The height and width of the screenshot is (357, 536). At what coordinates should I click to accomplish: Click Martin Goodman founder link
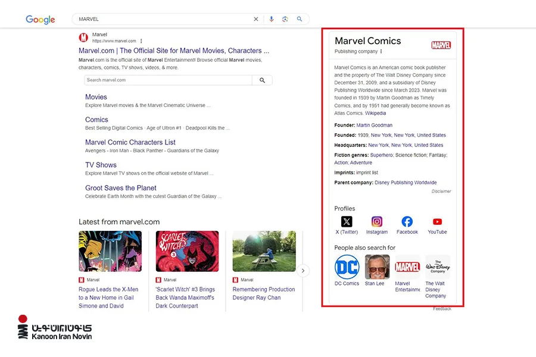pyautogui.click(x=375, y=125)
